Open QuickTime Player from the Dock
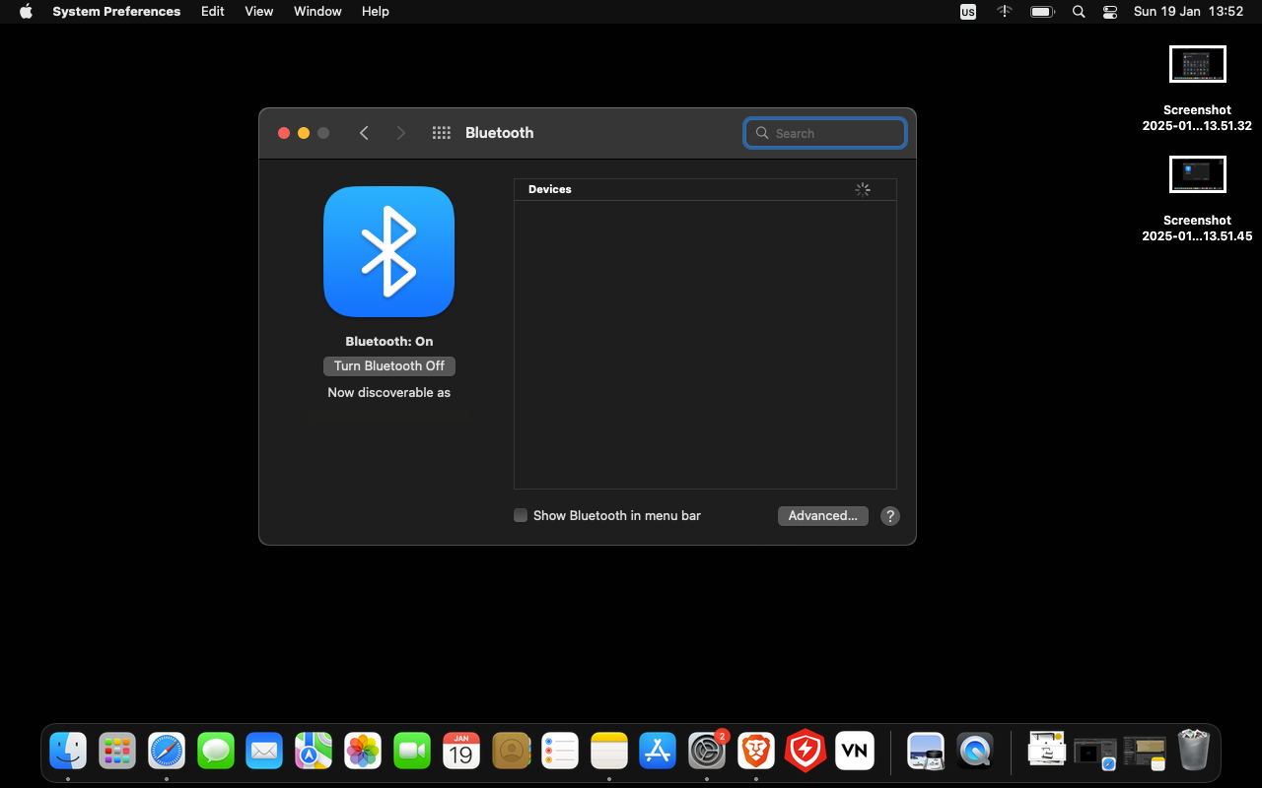Screen dimensions: 1262x788 pyautogui.click(x=974, y=751)
